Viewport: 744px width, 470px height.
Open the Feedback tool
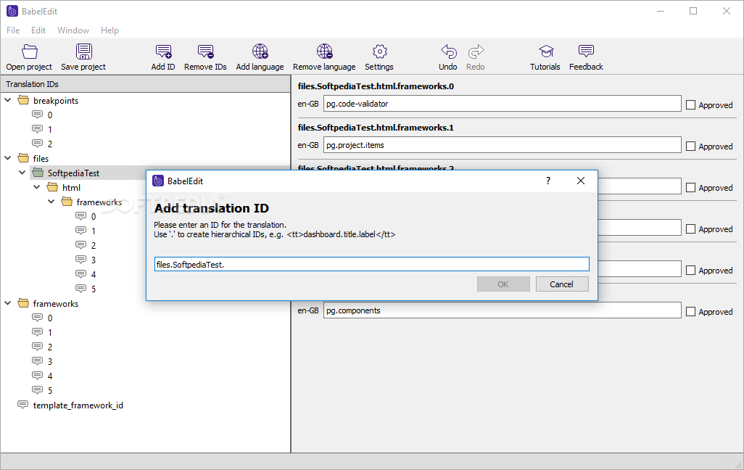(586, 57)
